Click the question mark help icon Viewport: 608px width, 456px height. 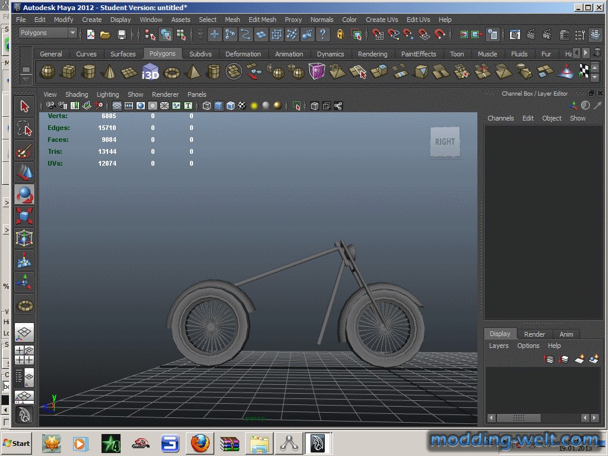[322, 34]
